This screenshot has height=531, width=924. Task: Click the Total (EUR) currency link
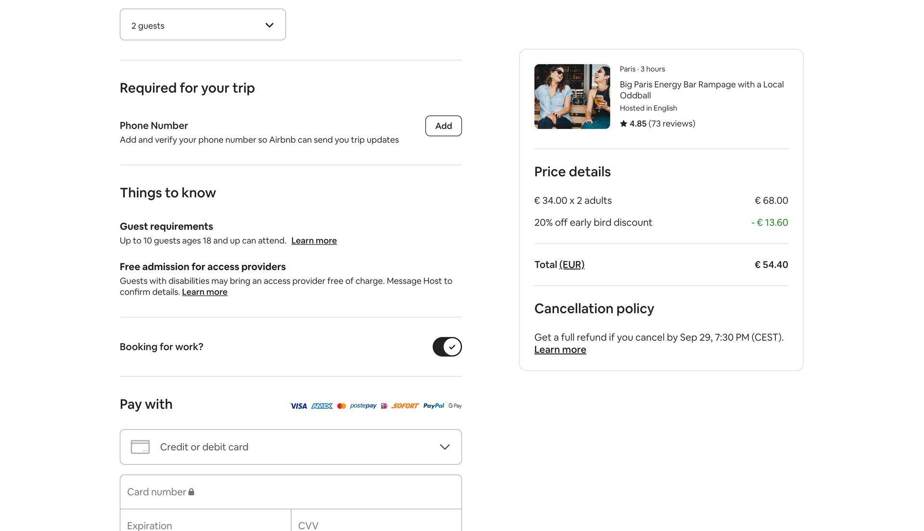coord(572,265)
